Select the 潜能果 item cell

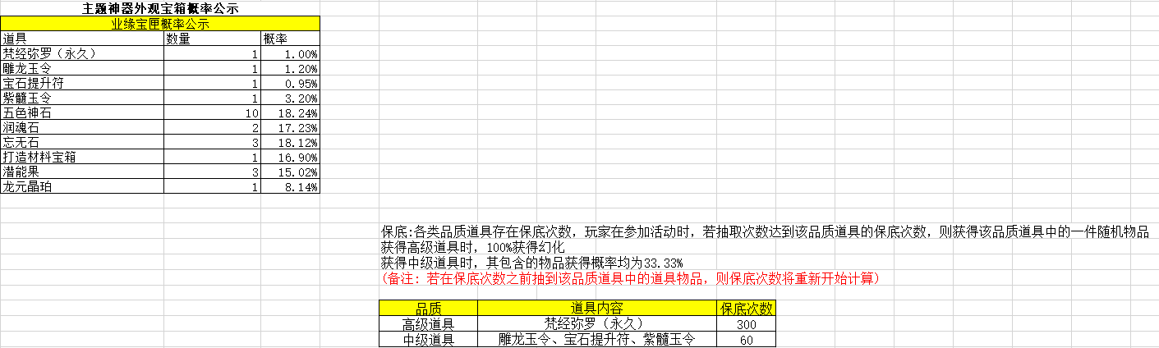82,172
